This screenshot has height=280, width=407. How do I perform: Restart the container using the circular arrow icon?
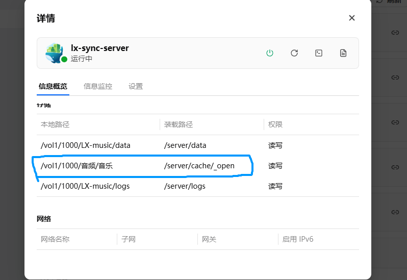pos(294,53)
